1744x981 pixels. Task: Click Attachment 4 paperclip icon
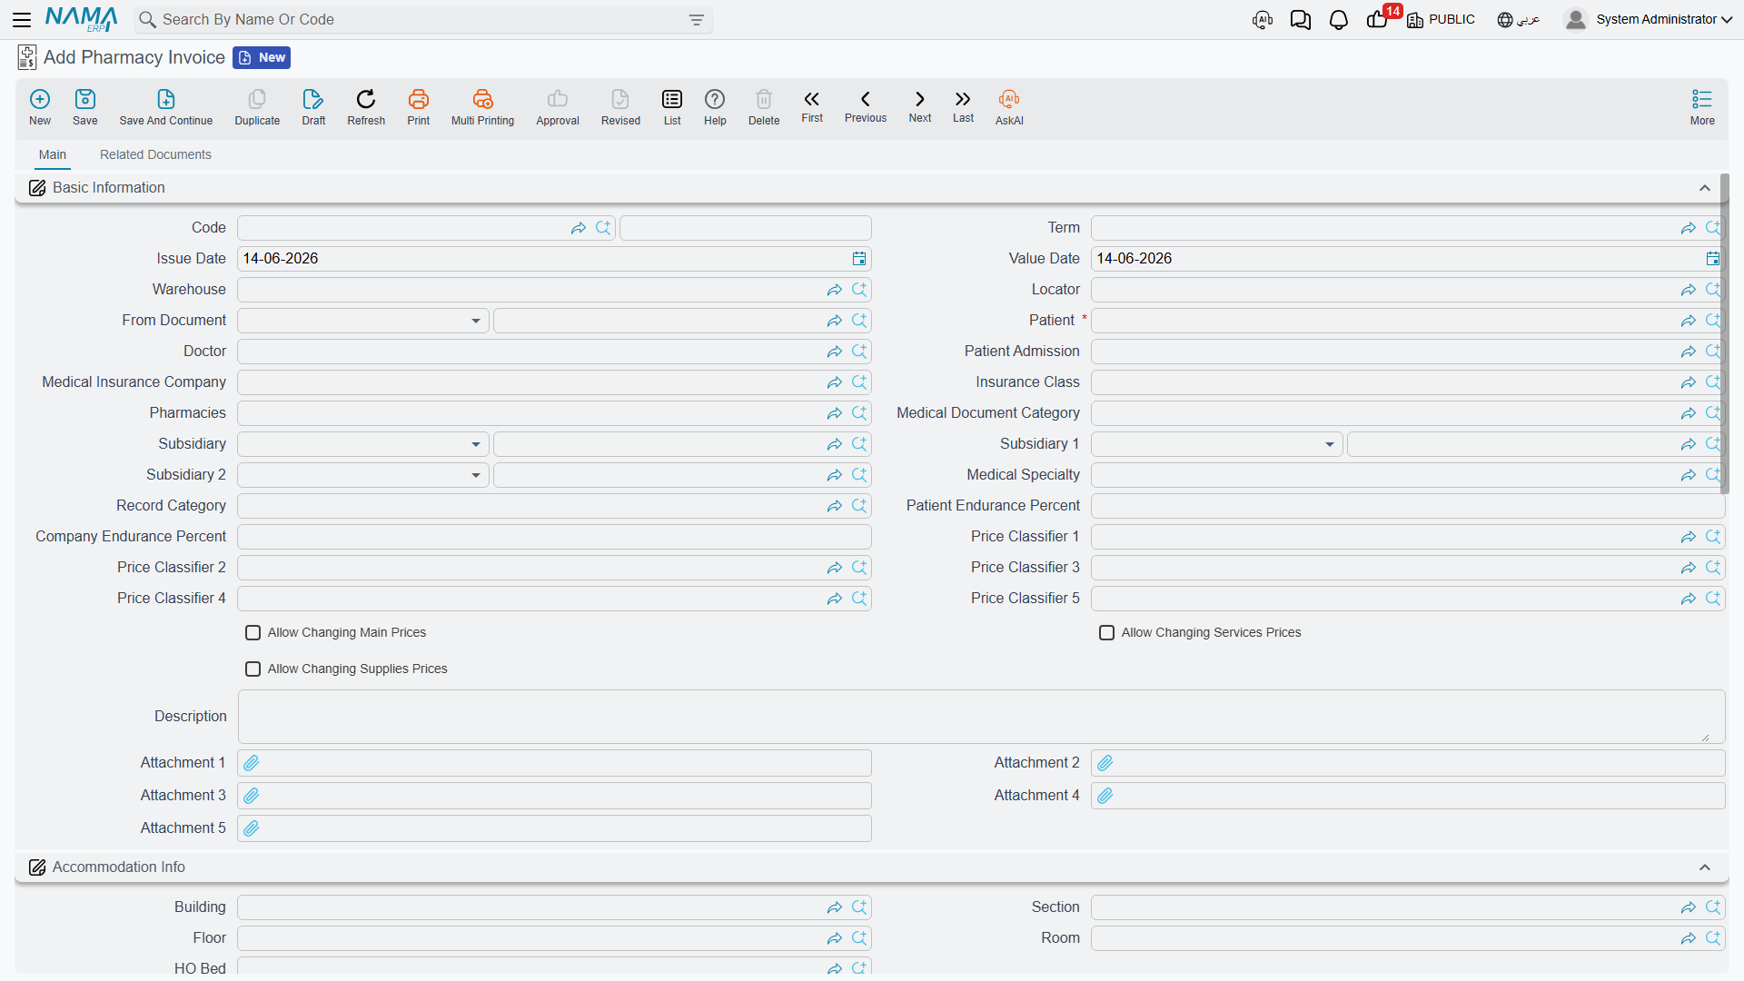coord(1105,796)
